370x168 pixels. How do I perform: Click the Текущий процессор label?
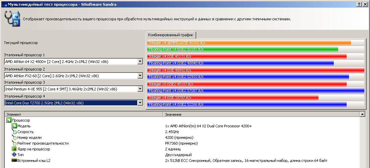click(21, 43)
